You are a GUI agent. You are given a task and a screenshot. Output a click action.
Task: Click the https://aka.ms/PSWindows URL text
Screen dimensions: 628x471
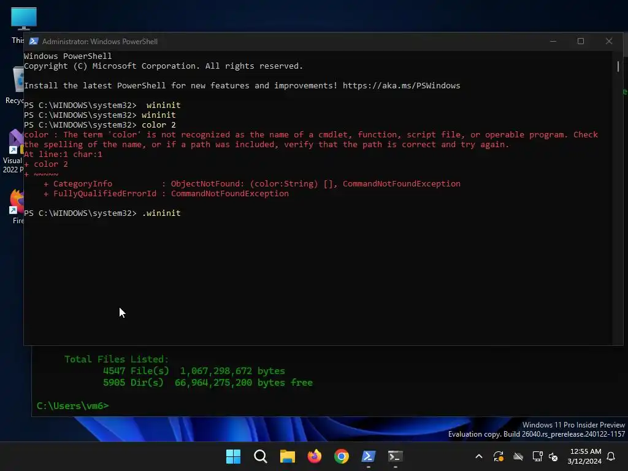click(x=401, y=86)
